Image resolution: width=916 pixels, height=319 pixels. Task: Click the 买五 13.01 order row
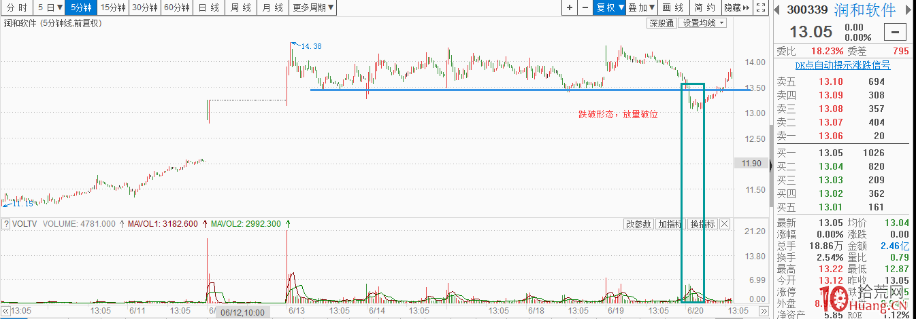tap(843, 207)
